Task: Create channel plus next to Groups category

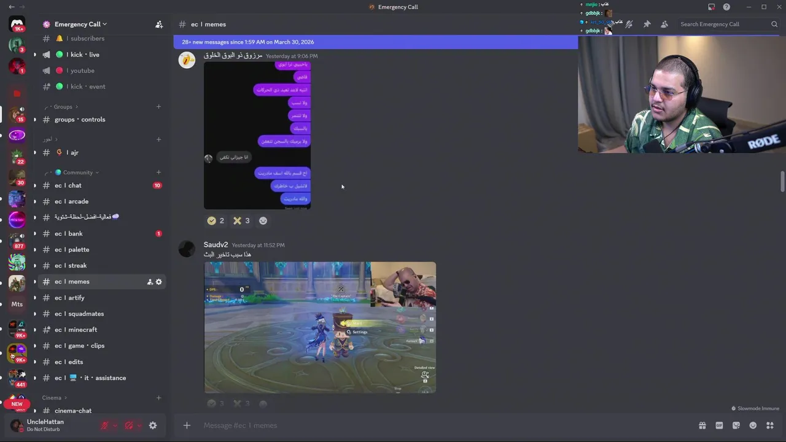Action: [158, 107]
